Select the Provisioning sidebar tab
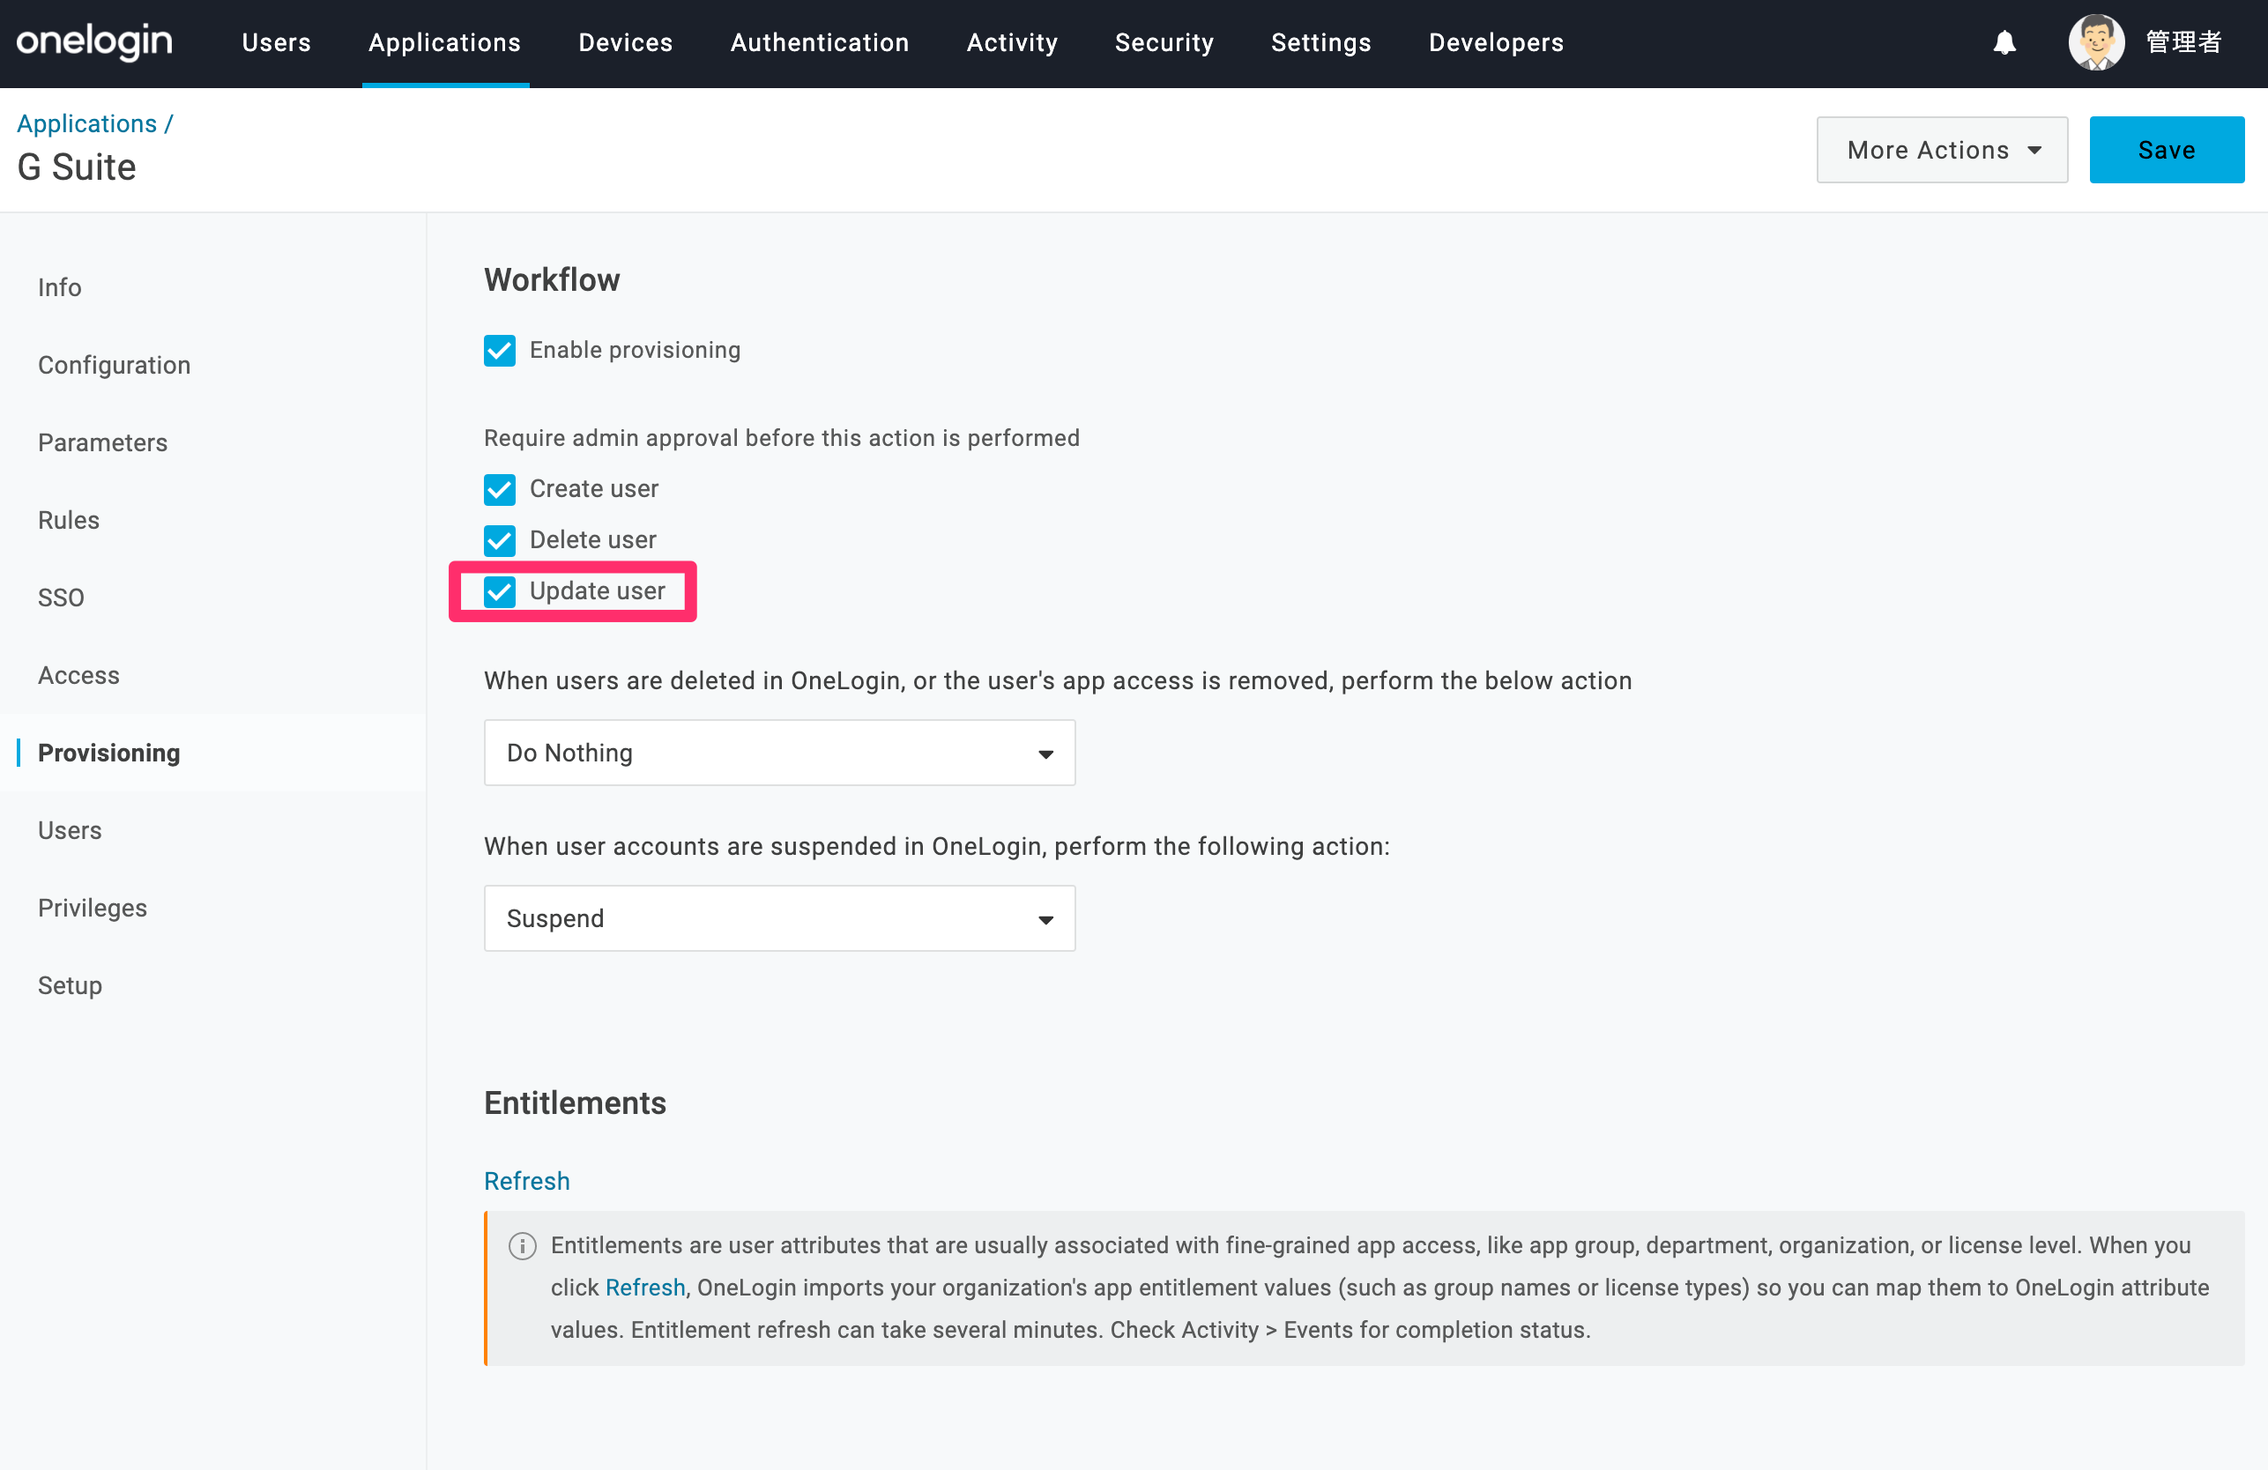Screen dimensions: 2268x1470 click(108, 753)
